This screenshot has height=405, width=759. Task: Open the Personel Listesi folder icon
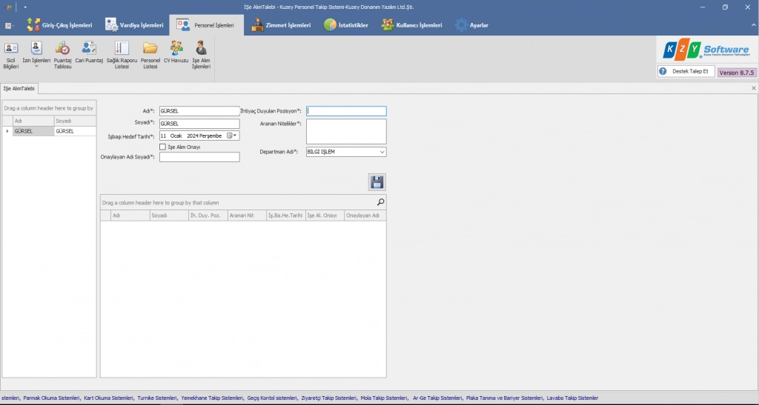coord(150,56)
